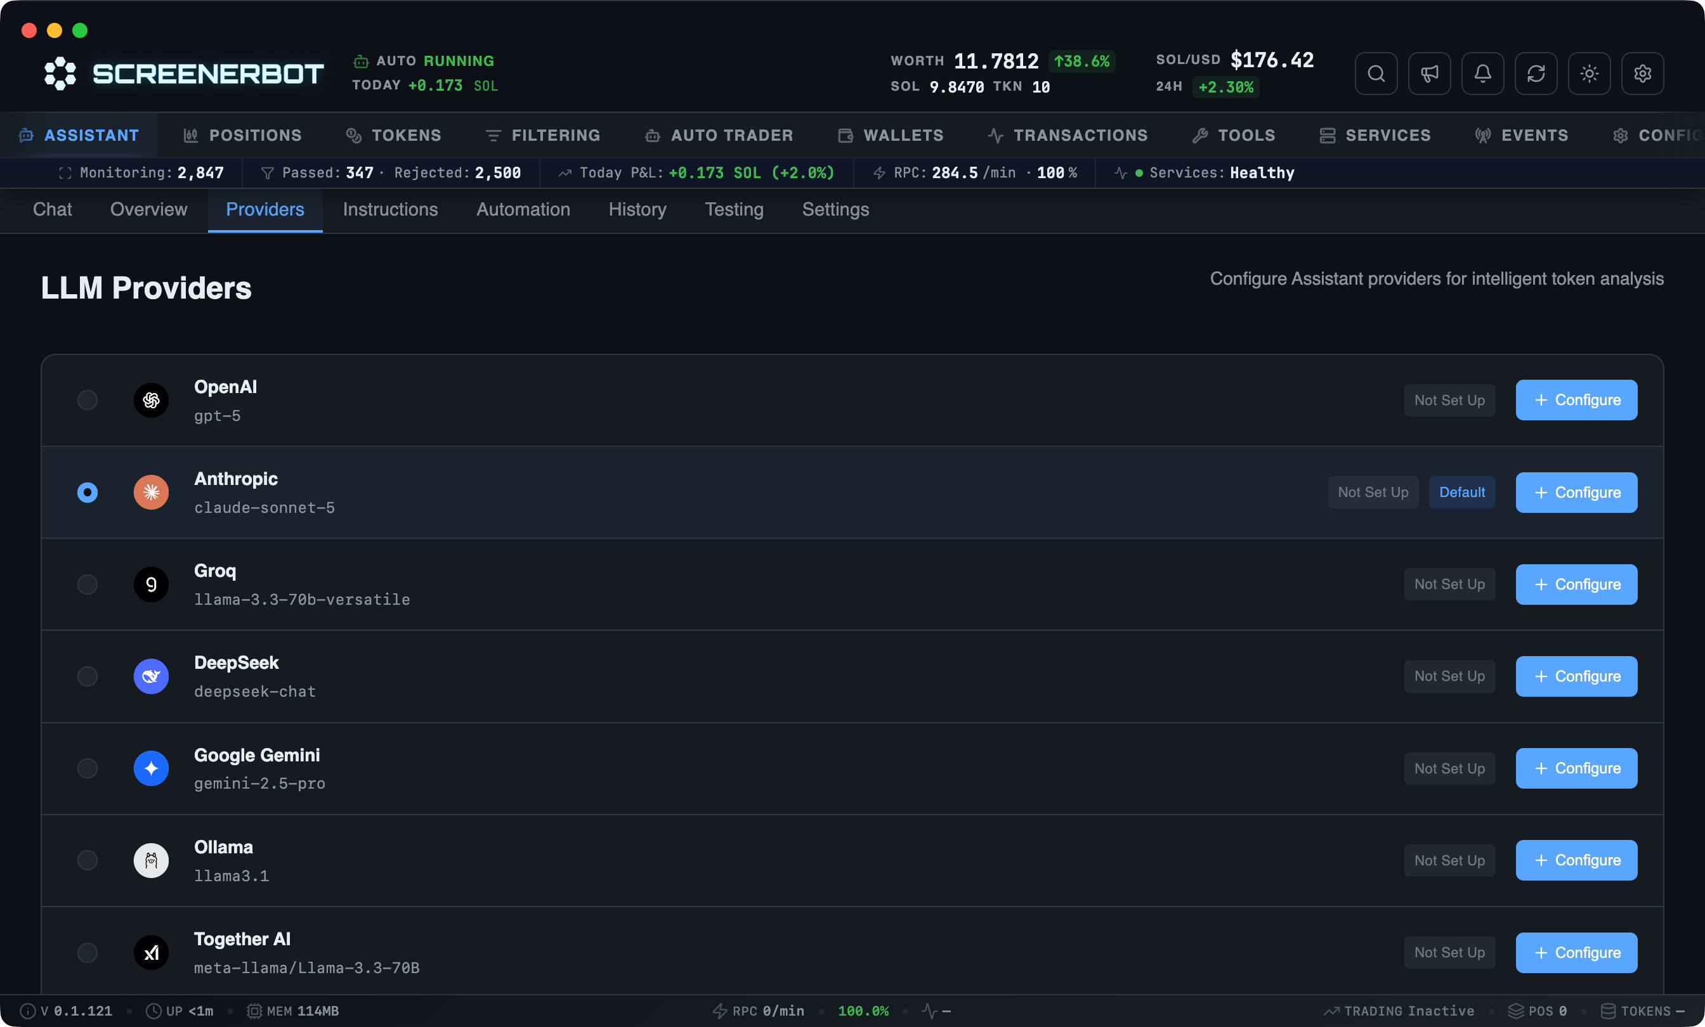Screen dimensions: 1705x1027
Task: Open the Auto Trader main tab
Action: pyautogui.click(x=719, y=136)
